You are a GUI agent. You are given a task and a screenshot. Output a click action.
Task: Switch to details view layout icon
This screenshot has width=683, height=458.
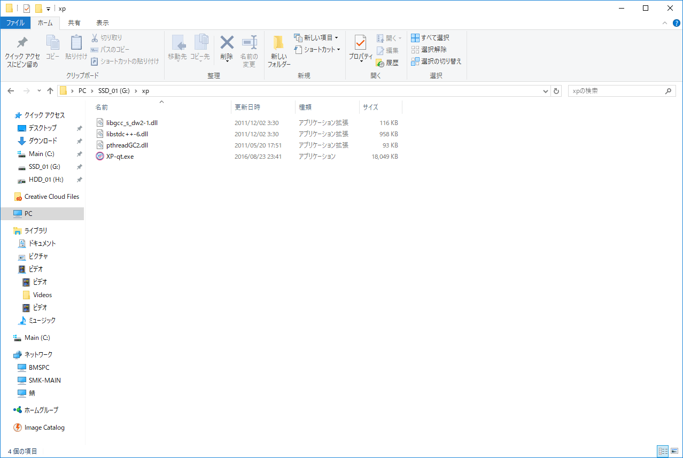tap(663, 451)
